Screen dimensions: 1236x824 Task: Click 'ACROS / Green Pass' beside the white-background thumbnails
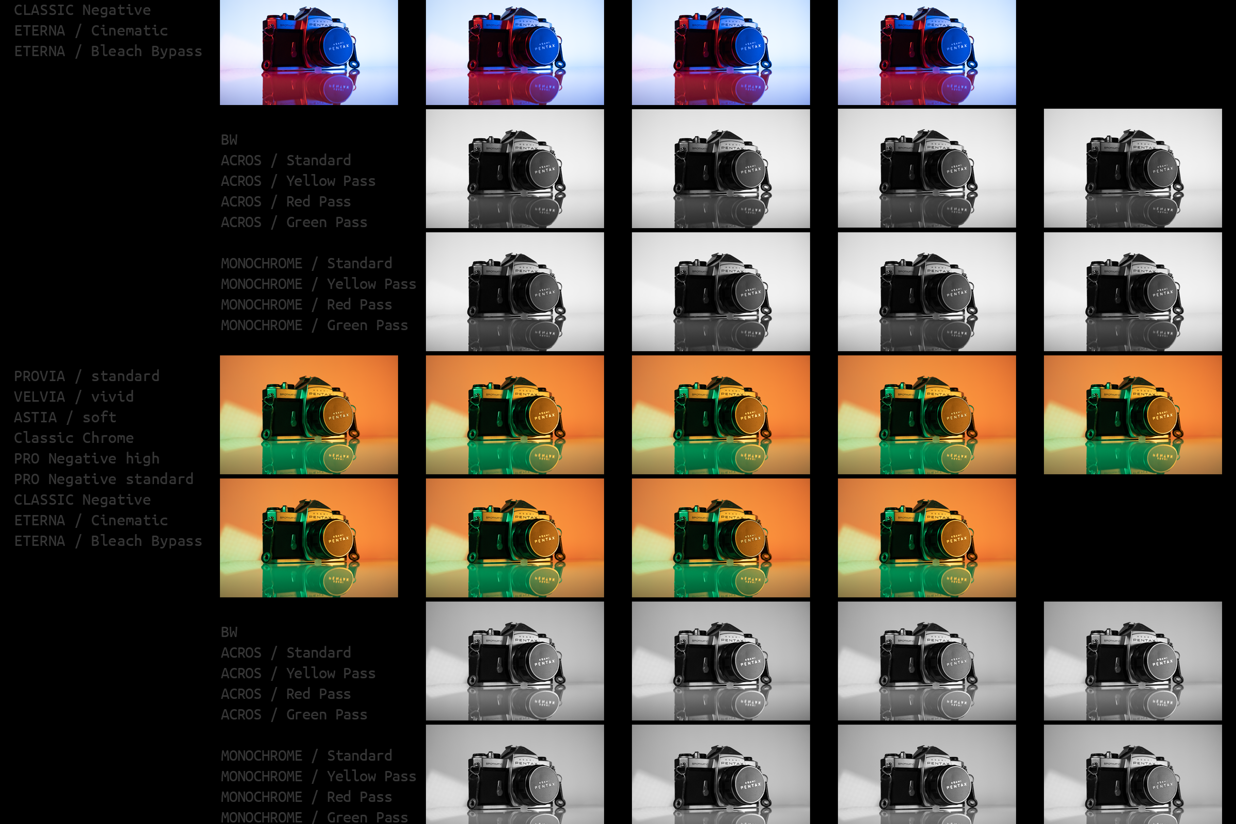[x=294, y=222]
